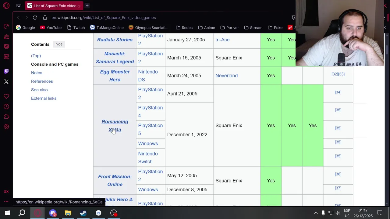Image resolution: width=390 pixels, height=219 pixels.
Task: Open the Google bookmark
Action: pyautogui.click(x=25, y=28)
